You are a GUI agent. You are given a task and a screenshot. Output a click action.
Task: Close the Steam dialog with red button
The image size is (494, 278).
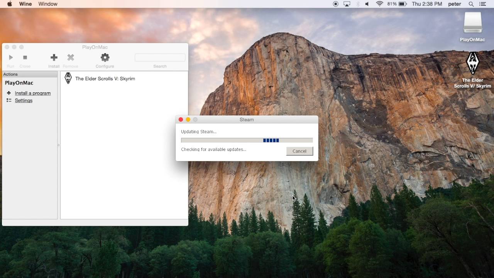(181, 120)
